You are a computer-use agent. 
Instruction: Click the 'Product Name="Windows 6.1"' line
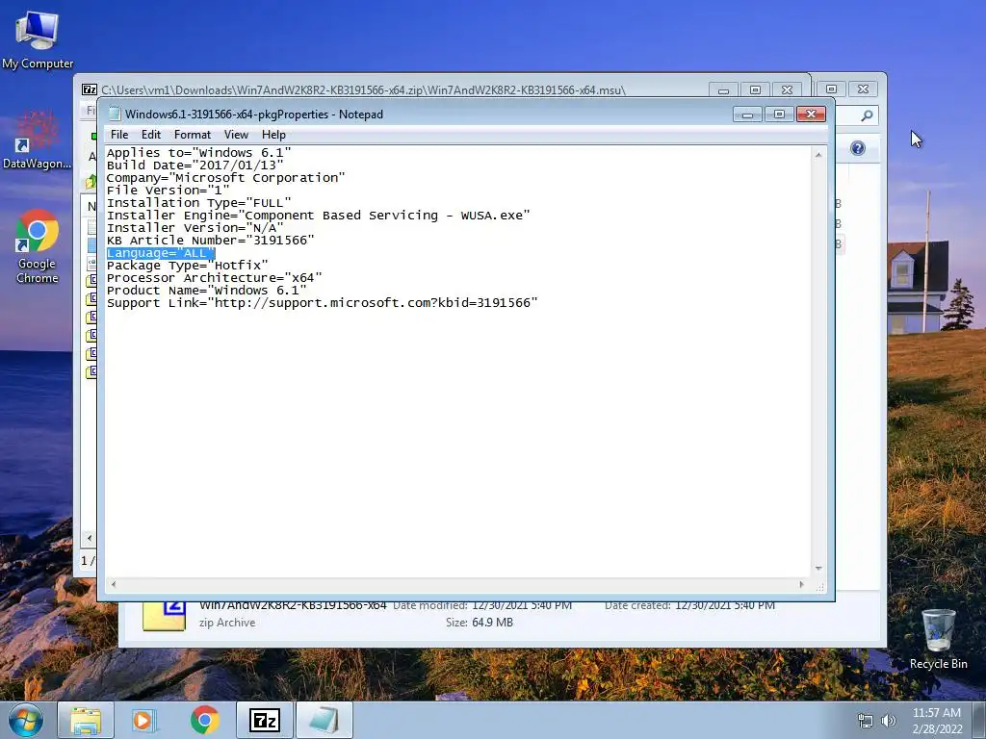coord(206,291)
